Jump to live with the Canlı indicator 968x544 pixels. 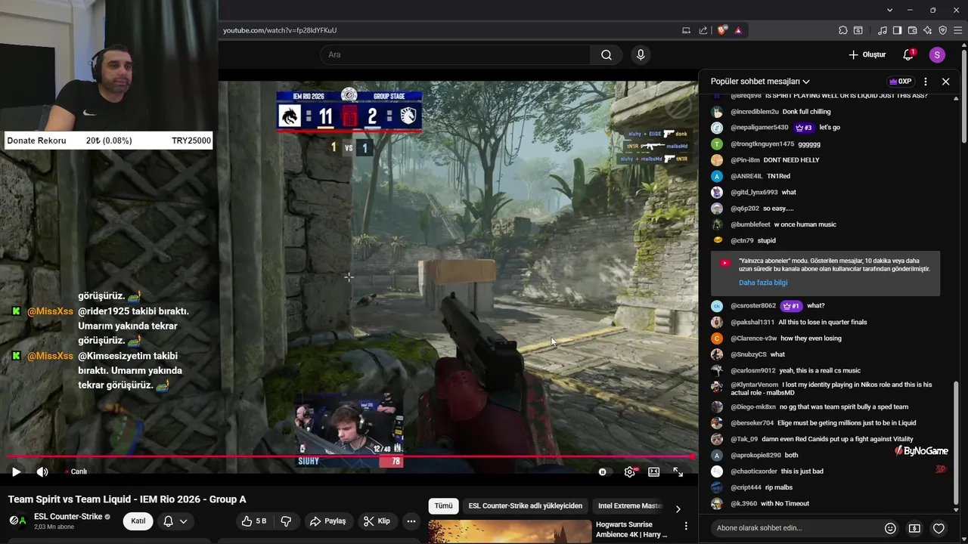76,471
